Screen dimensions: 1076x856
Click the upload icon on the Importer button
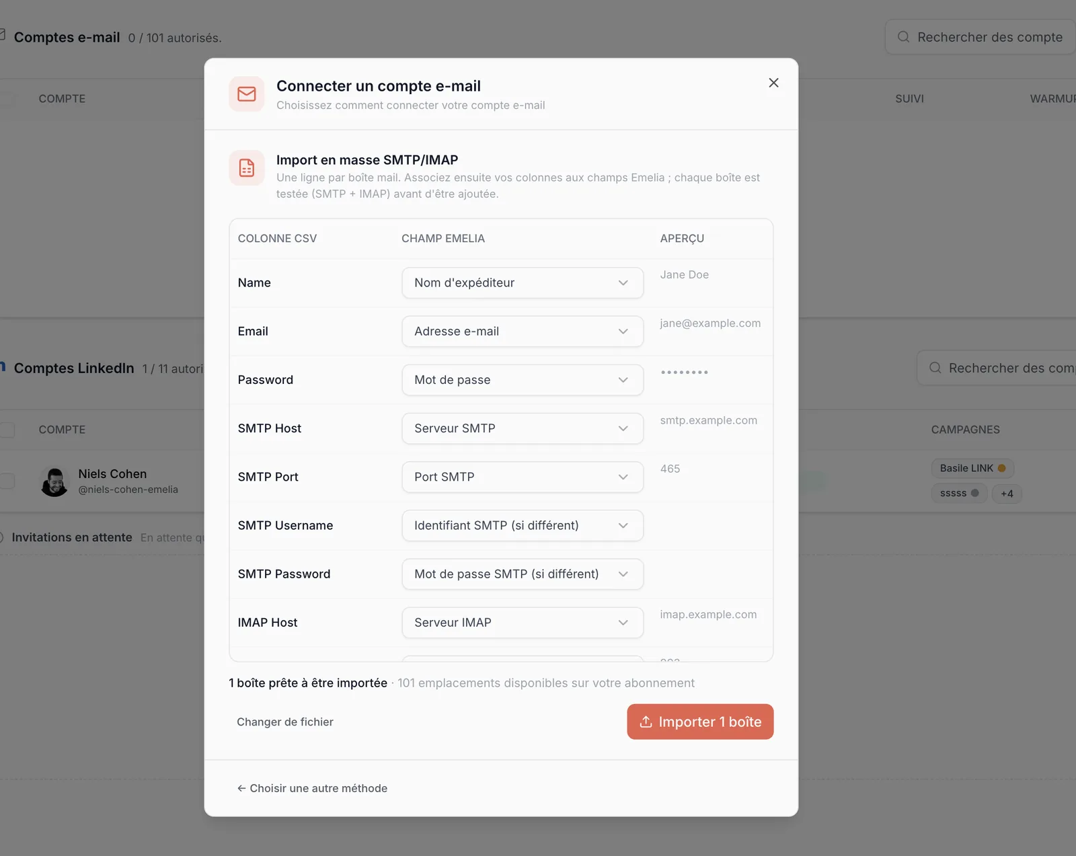click(646, 722)
